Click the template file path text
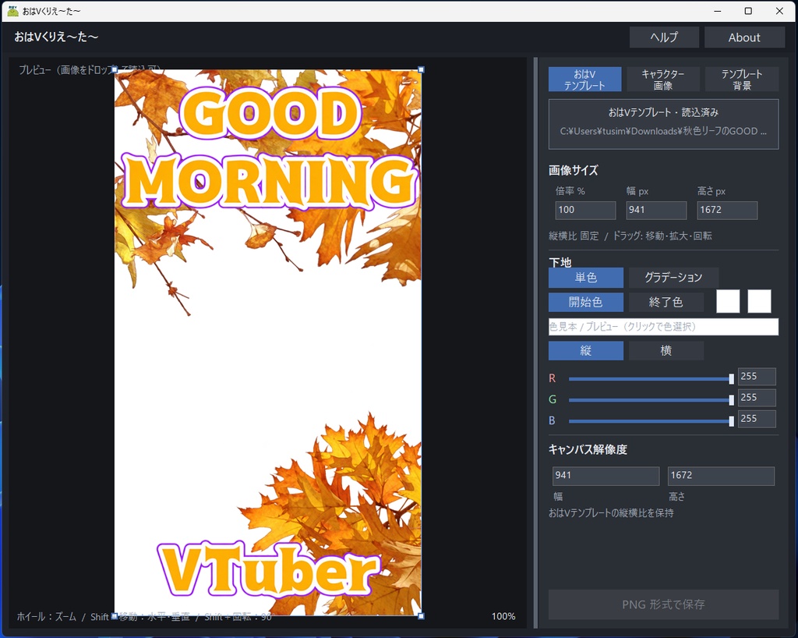Image resolution: width=798 pixels, height=638 pixels. [663, 131]
